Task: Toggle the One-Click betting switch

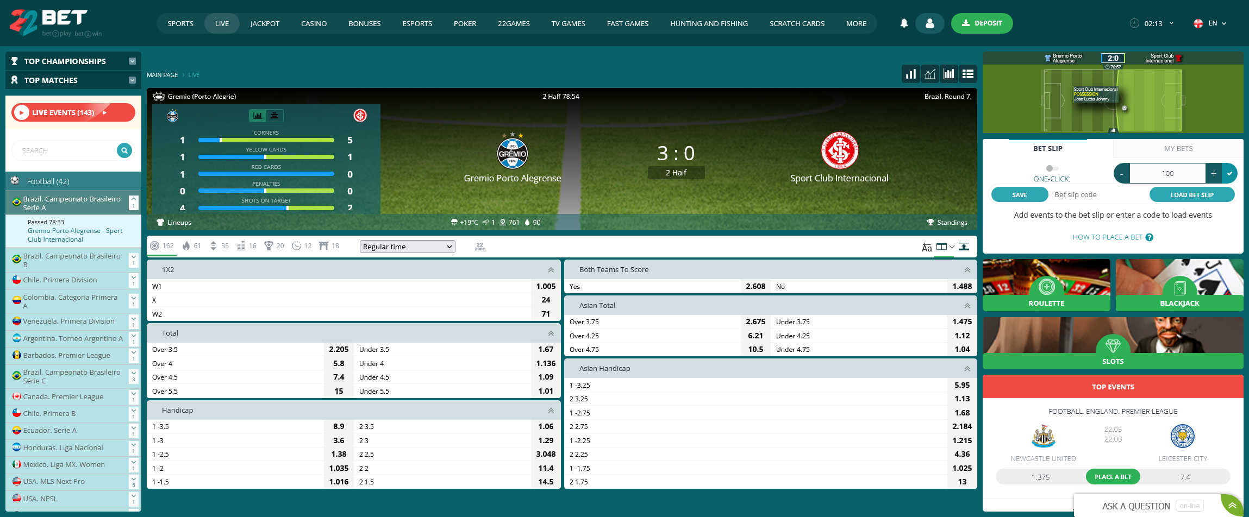Action: [1052, 168]
